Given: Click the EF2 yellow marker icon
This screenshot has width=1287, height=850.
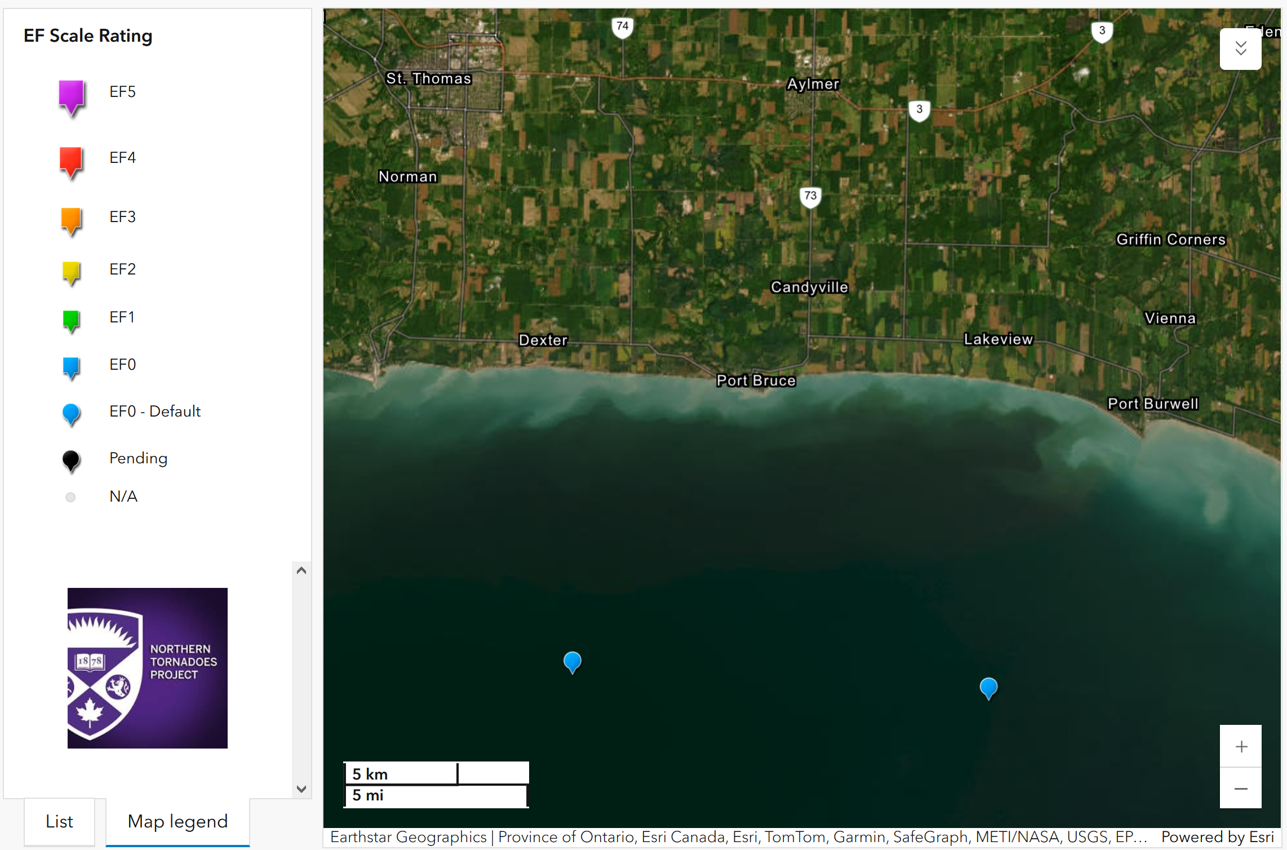Looking at the screenshot, I should [x=71, y=273].
